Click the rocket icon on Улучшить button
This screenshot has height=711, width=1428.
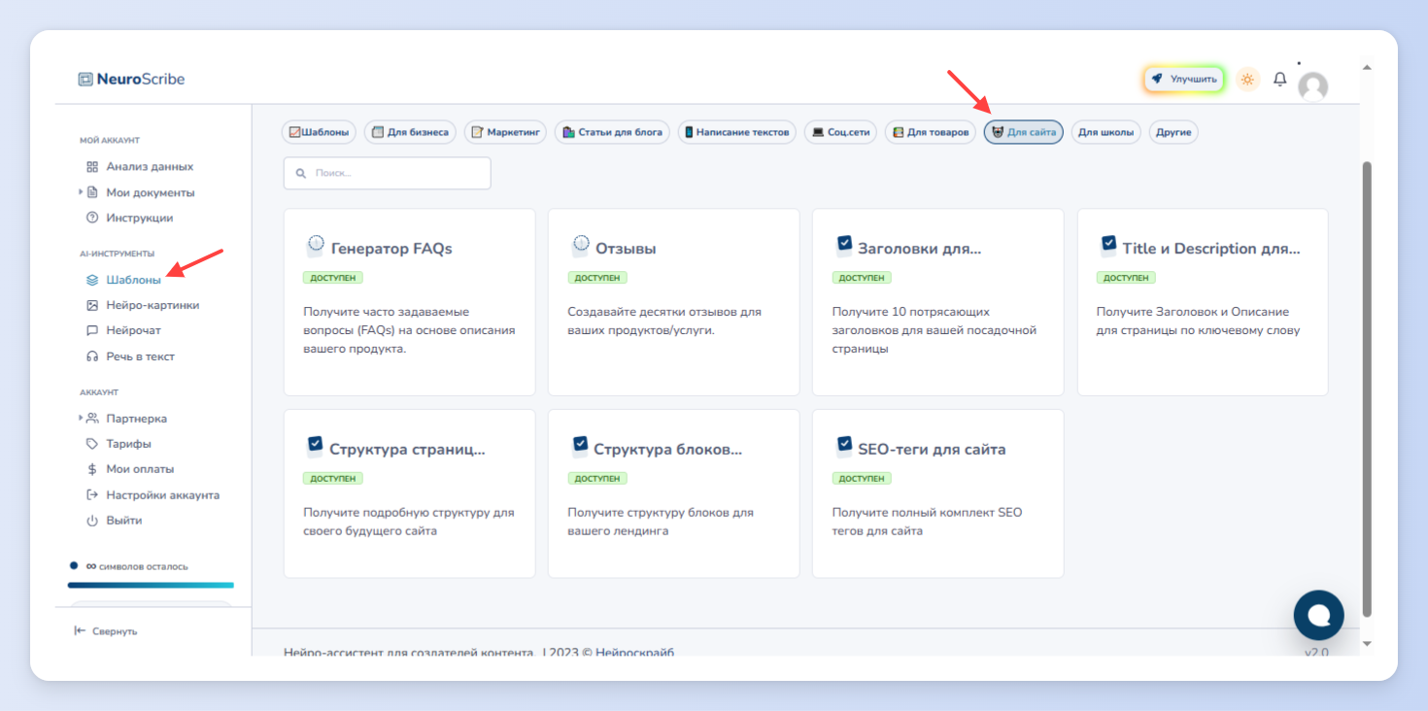pyautogui.click(x=1157, y=80)
